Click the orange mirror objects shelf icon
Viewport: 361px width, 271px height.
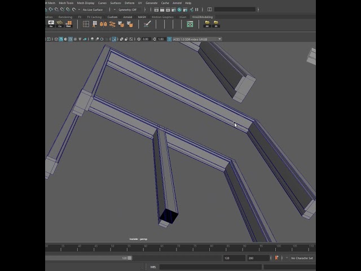pyautogui.click(x=103, y=24)
